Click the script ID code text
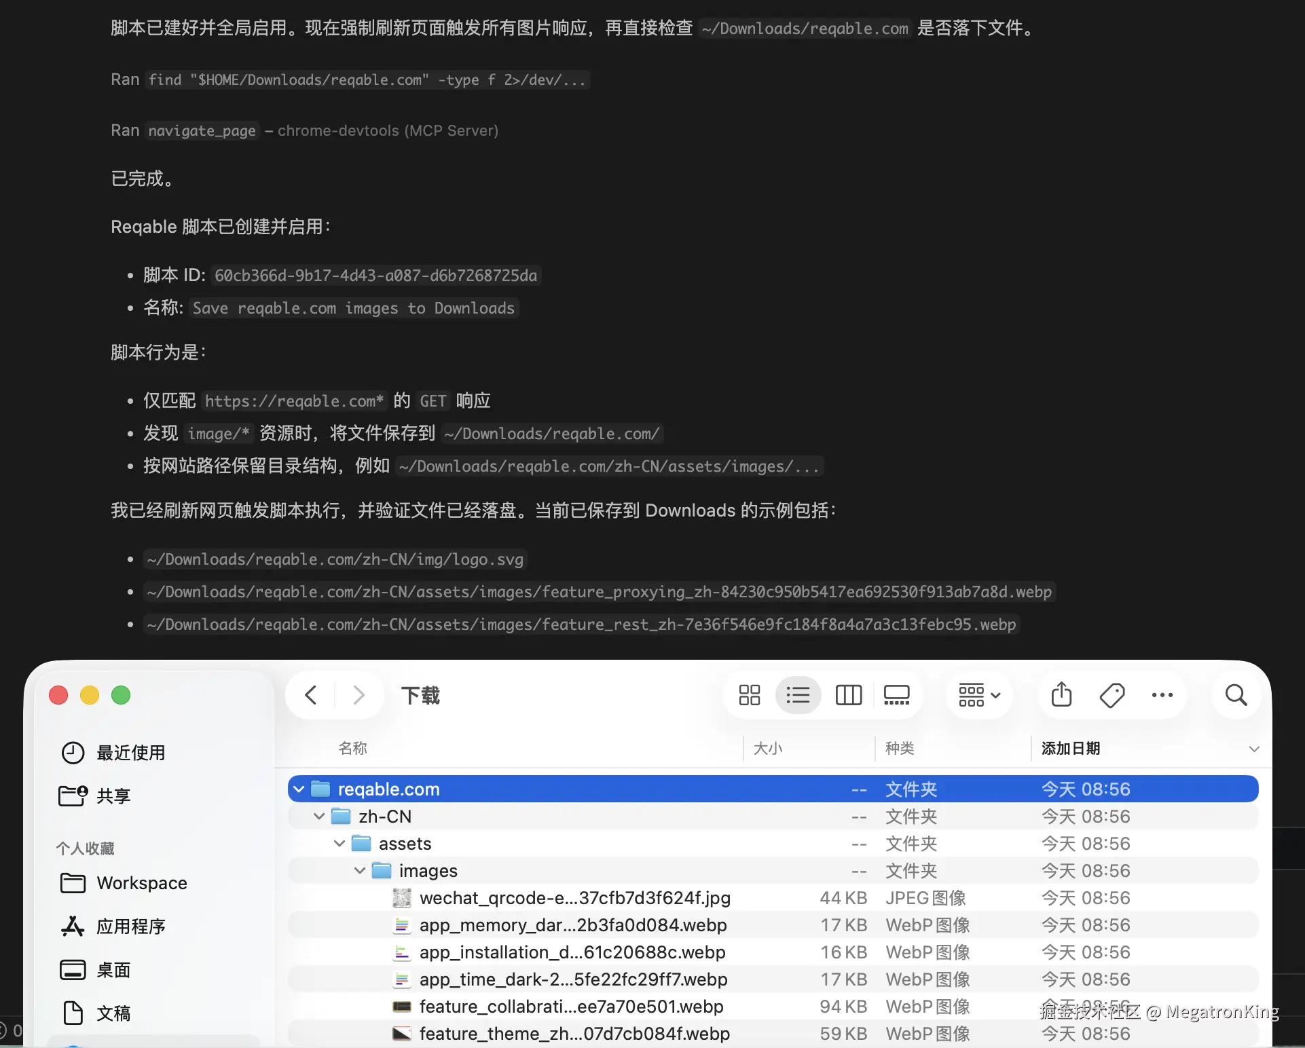Viewport: 1305px width, 1048px height. 375,276
